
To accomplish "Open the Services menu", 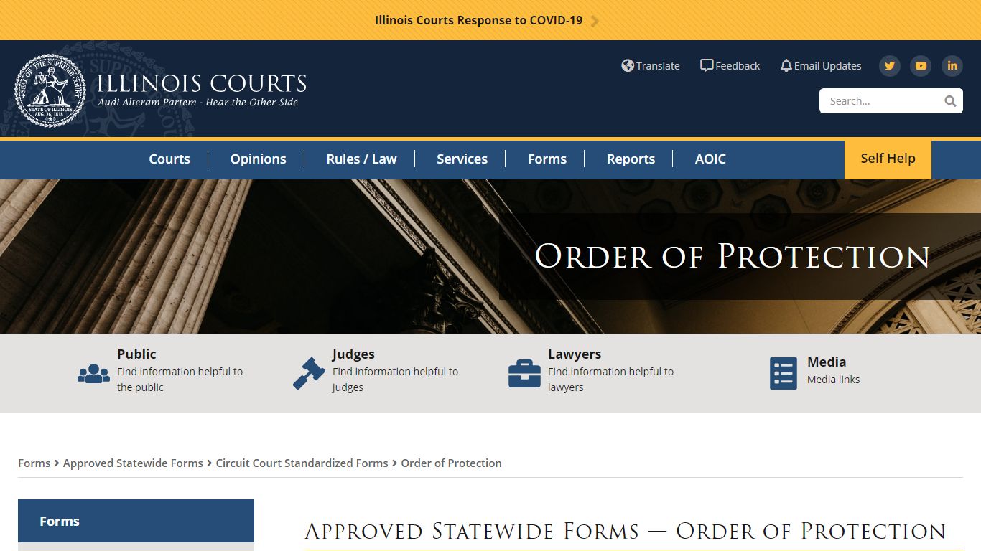I will [462, 159].
